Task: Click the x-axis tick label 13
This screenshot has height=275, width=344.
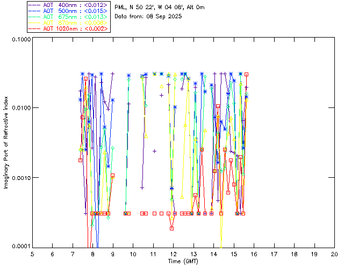Action: click(193, 254)
